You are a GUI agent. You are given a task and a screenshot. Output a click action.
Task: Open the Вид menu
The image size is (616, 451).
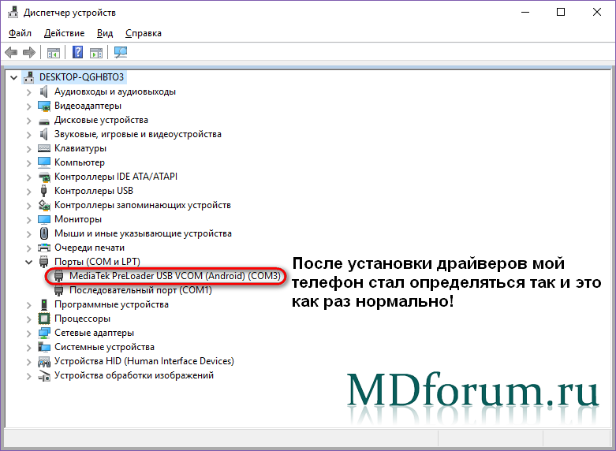[x=105, y=33]
